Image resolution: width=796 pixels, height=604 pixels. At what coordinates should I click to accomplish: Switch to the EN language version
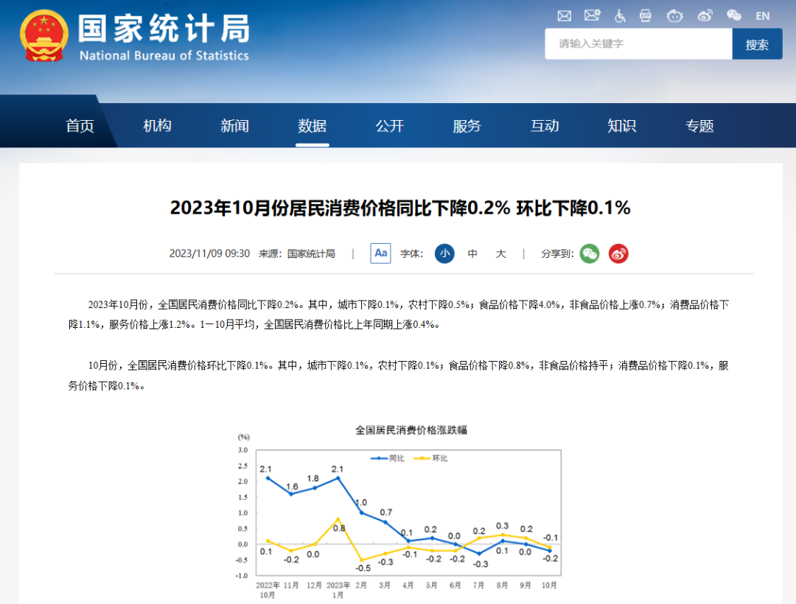(762, 15)
